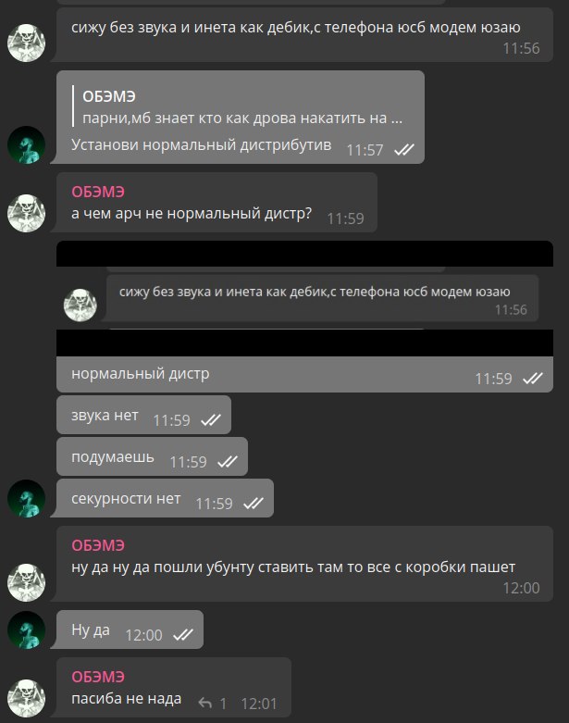Open teal avatar next to 'Установи нормальный дистрибутив'
This screenshot has height=723, width=569.
point(26,144)
